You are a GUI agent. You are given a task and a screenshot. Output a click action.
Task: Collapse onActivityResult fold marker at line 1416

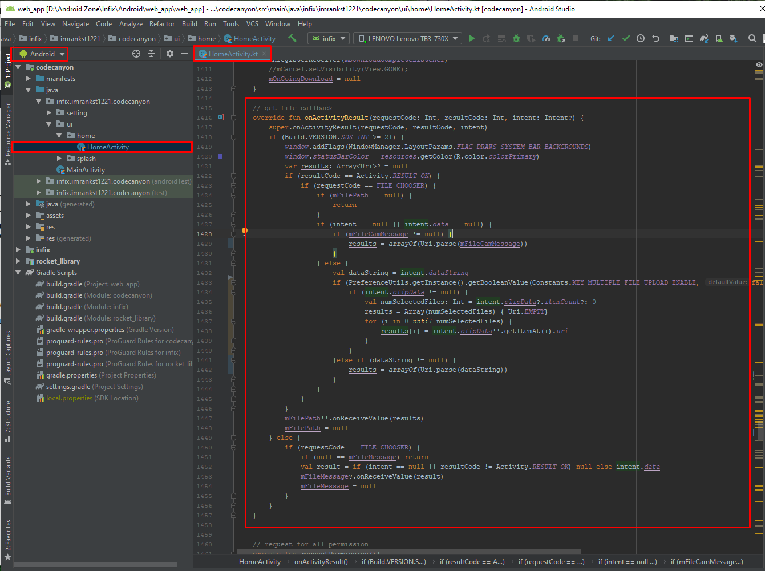(233, 118)
